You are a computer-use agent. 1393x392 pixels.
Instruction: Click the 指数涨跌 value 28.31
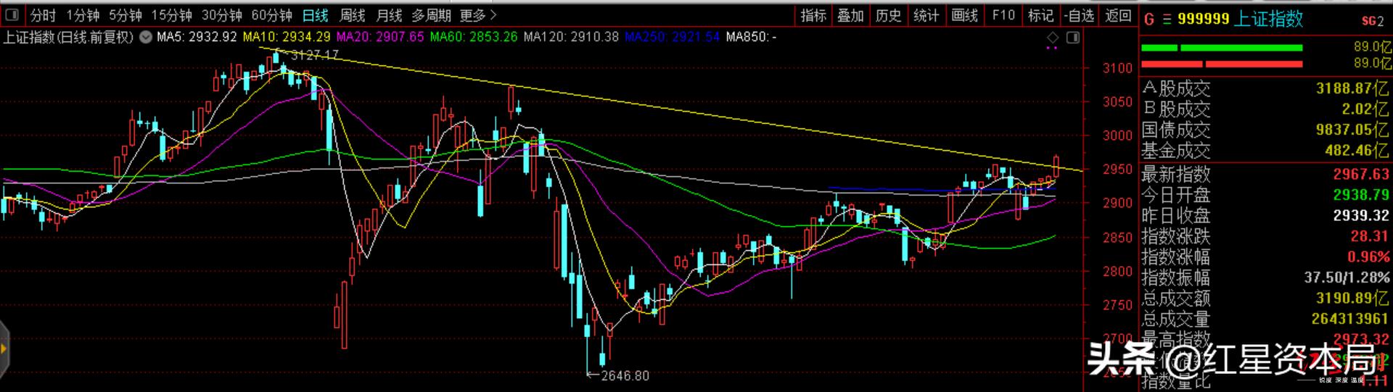tap(1369, 236)
